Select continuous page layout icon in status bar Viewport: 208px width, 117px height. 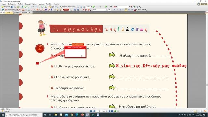195,111
